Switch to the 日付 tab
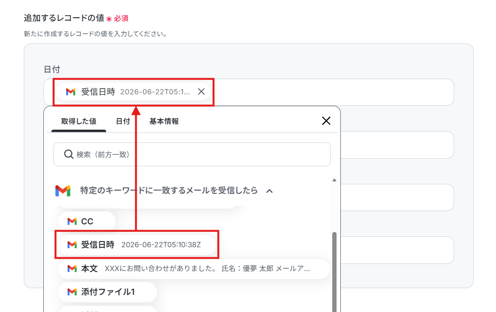The image size is (496, 312). coord(123,121)
